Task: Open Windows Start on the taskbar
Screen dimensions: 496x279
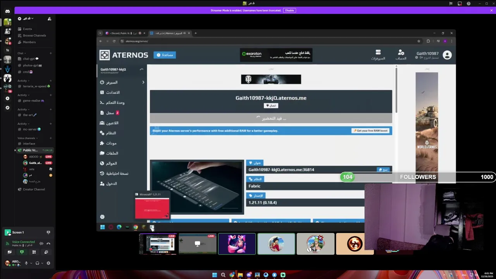Action: [215, 275]
